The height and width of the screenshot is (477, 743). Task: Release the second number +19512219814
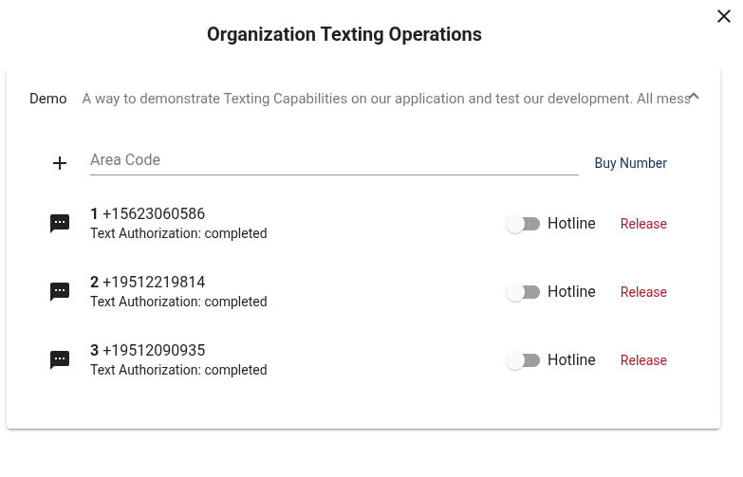point(643,292)
